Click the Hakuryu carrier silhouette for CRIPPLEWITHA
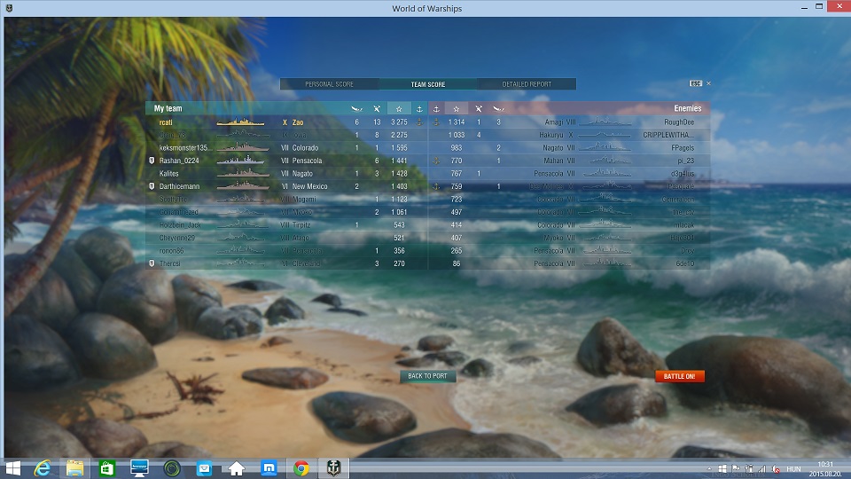Viewport: 851px width, 479px height. tap(605, 135)
